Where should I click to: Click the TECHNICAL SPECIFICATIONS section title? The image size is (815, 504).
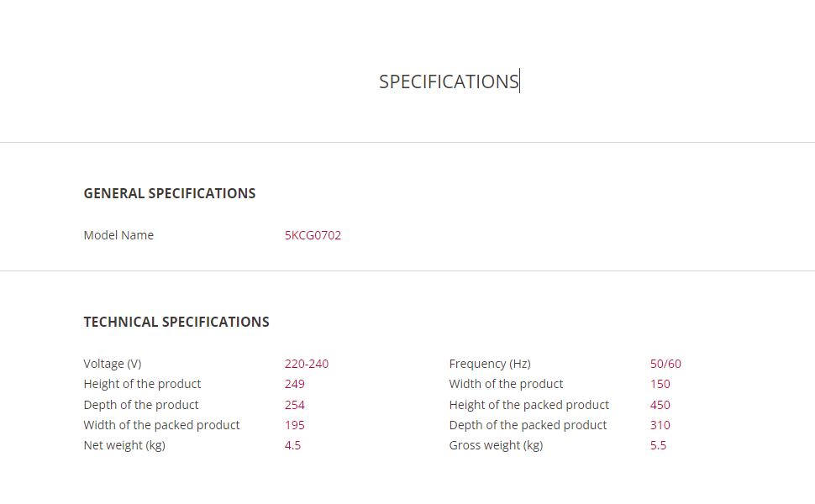pos(176,322)
